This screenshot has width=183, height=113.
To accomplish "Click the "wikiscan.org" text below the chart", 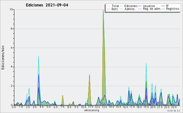I will 91,110.
